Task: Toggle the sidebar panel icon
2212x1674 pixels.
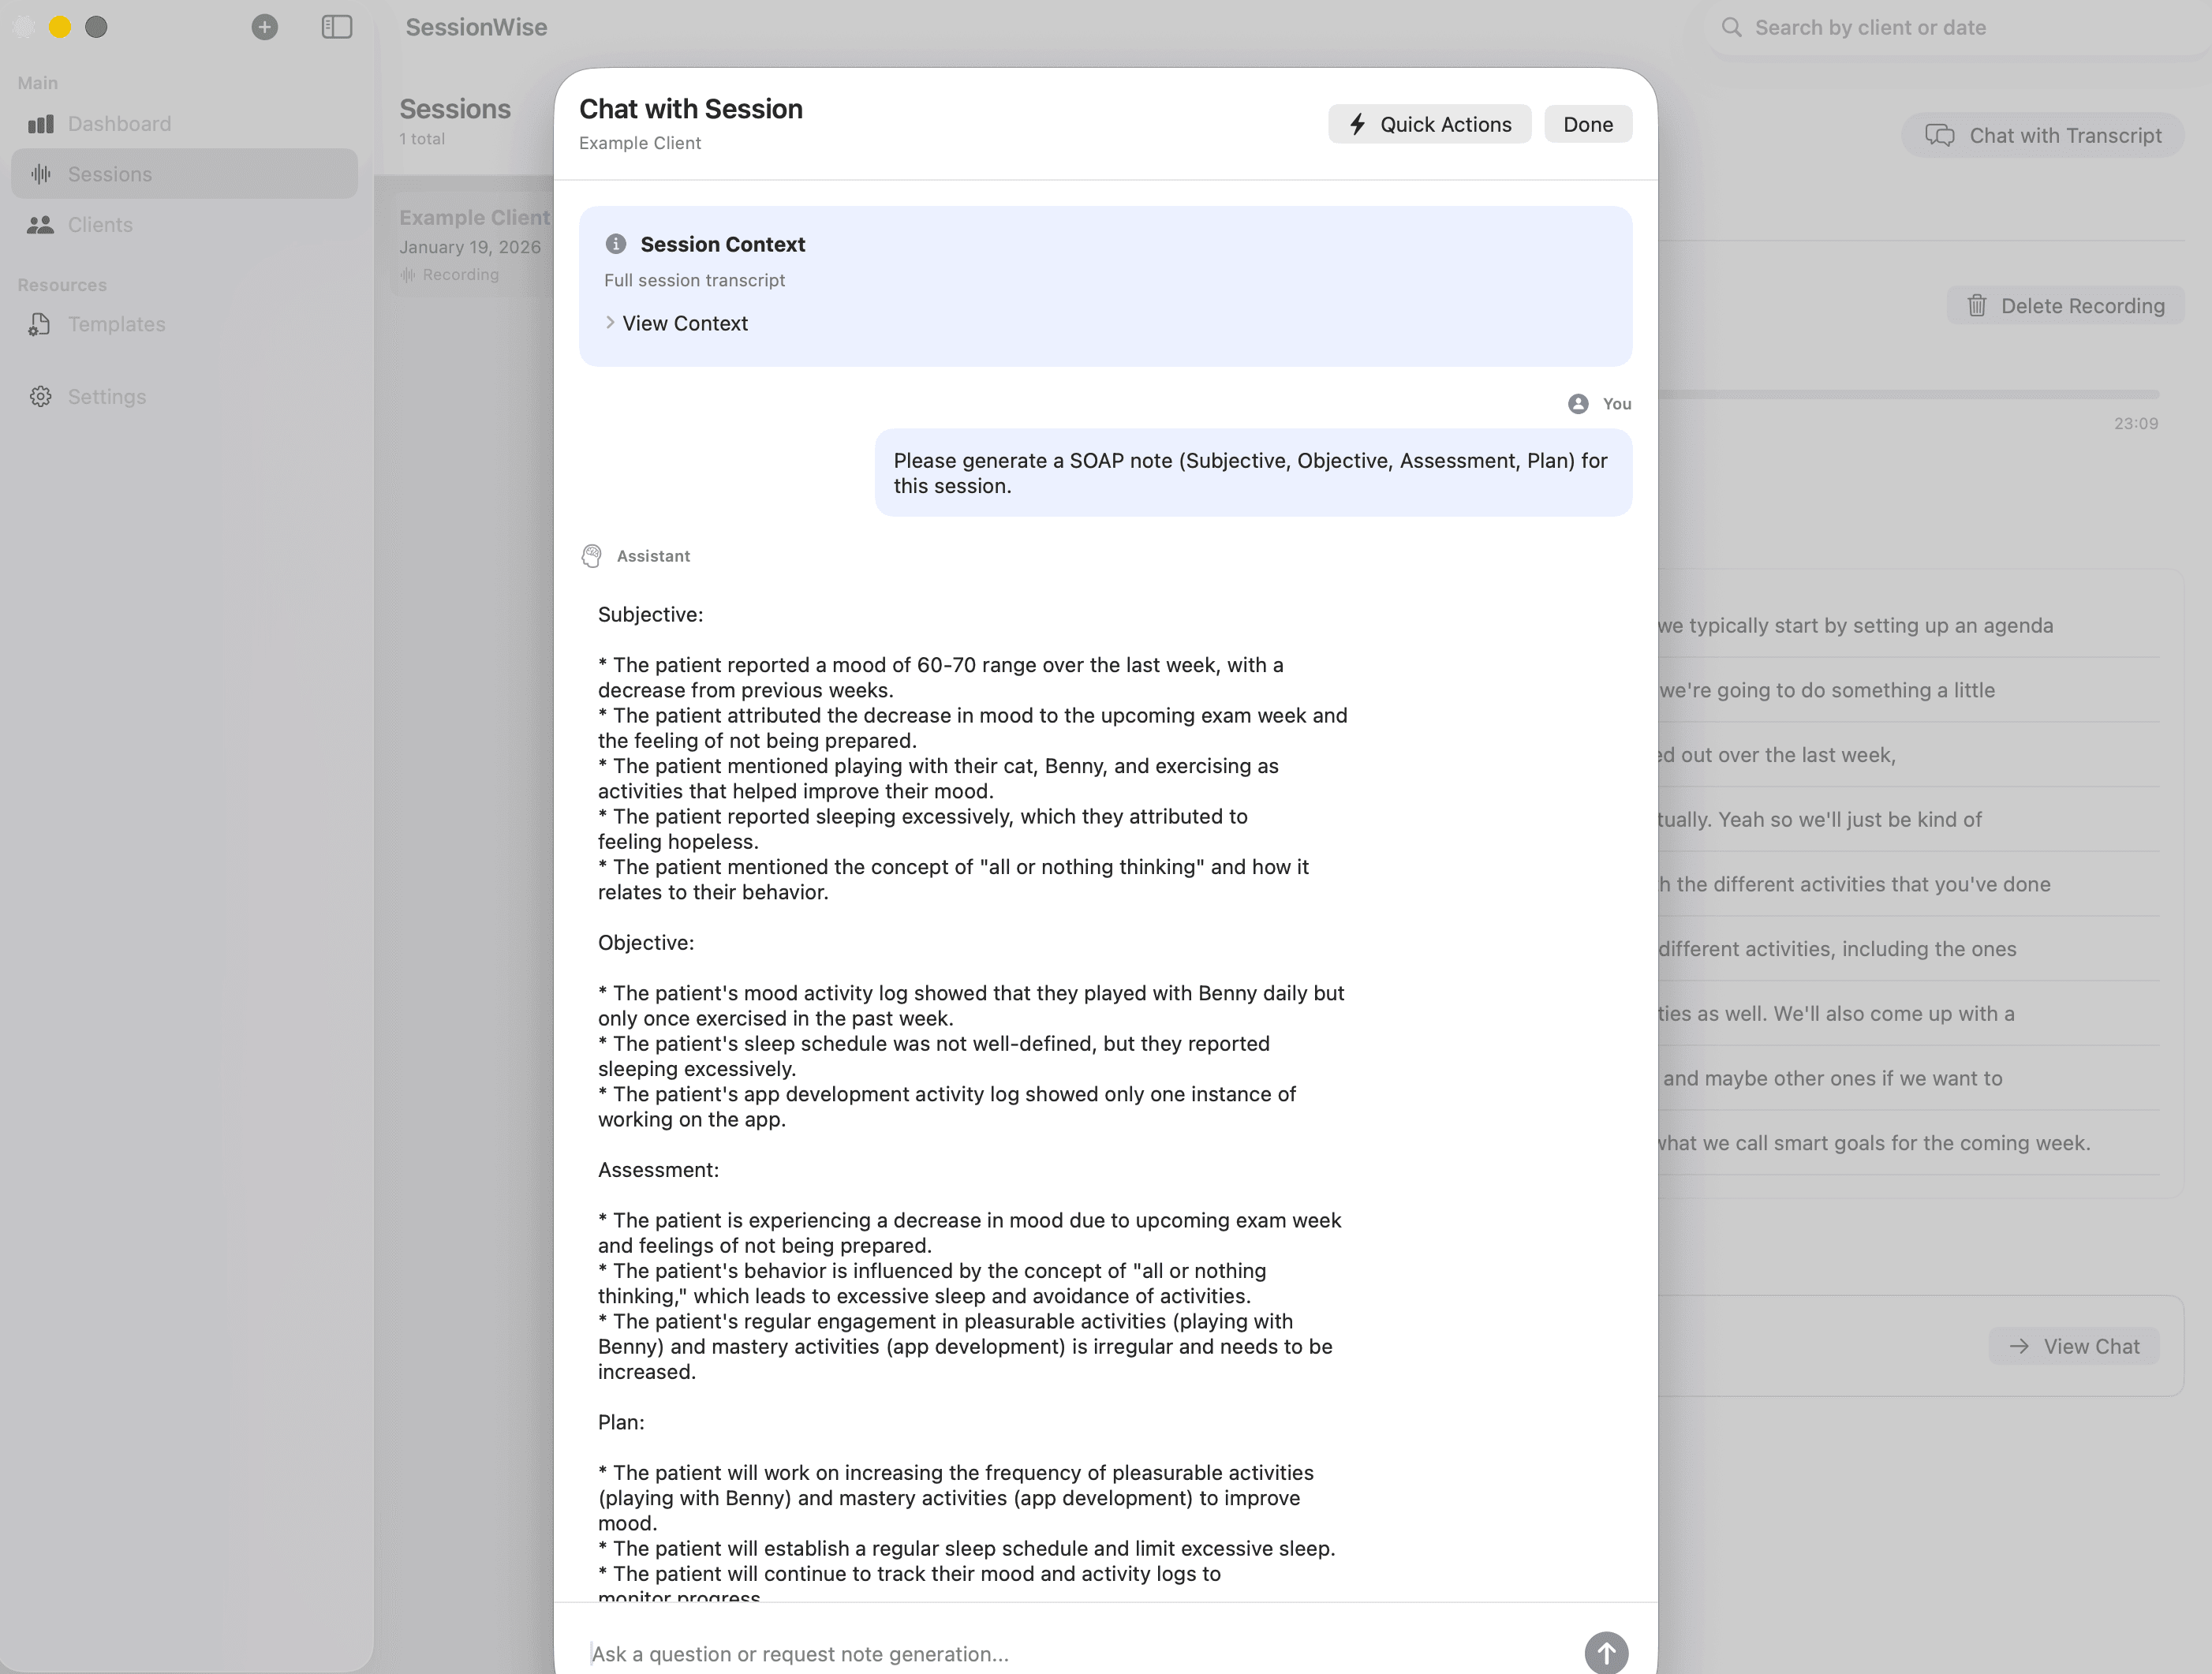Action: pyautogui.click(x=337, y=27)
